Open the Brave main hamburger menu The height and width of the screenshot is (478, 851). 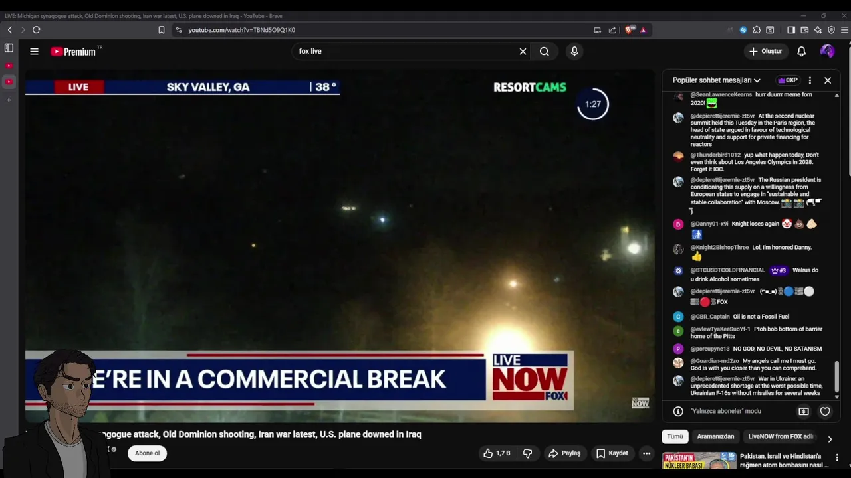(844, 30)
